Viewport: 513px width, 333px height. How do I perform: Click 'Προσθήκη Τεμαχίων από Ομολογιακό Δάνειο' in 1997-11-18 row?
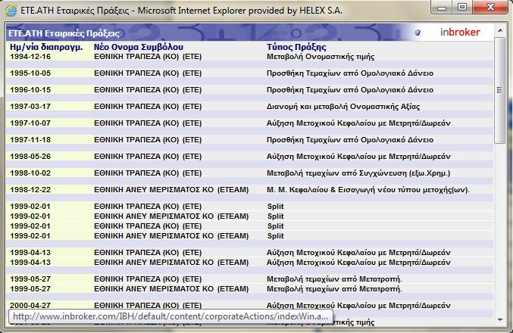tap(350, 140)
